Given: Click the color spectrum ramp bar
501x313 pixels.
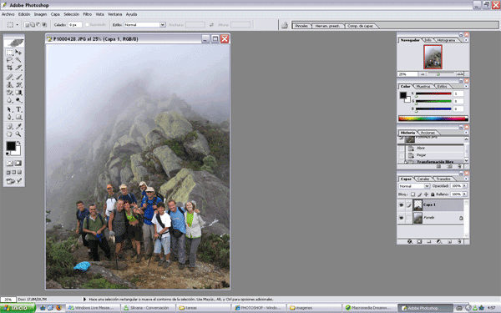Looking at the screenshot, I should pyautogui.click(x=433, y=119).
